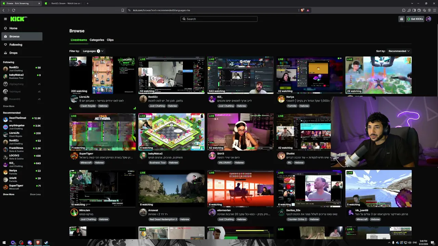The height and width of the screenshot is (246, 438).
Task: Click the browser address bar URL
Action: point(162,10)
